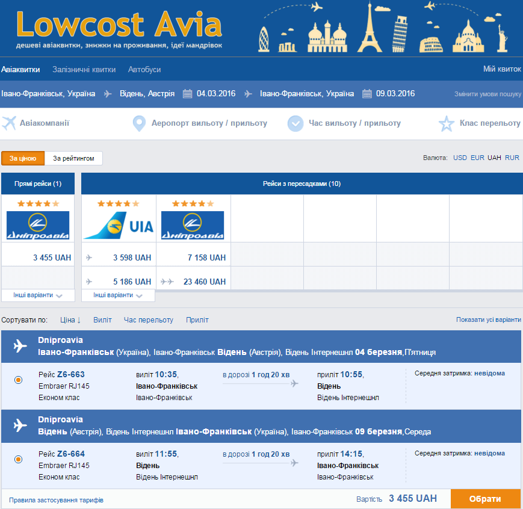Image resolution: width=523 pixels, height=509 pixels.
Task: Click the Обрати button
Action: [x=485, y=499]
